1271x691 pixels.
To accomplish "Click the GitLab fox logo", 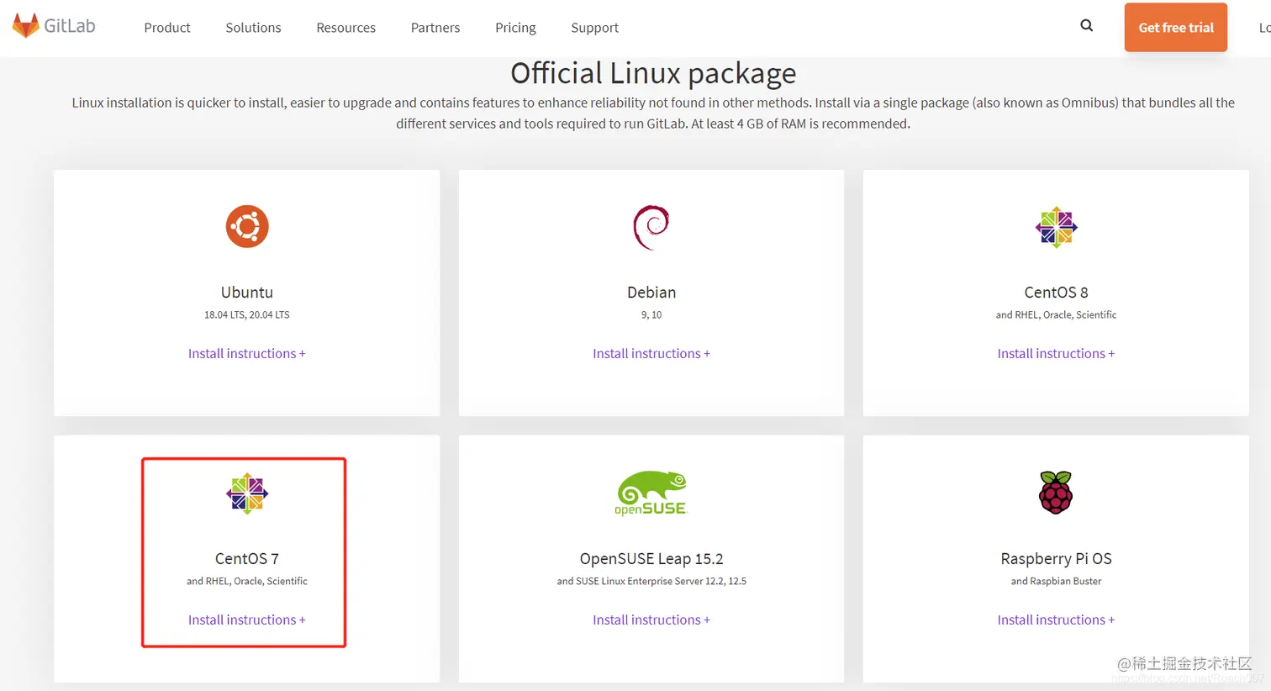I will (x=26, y=26).
